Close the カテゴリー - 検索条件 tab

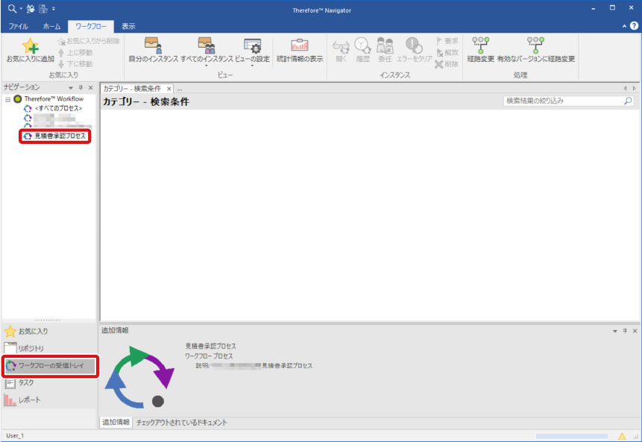tap(169, 89)
